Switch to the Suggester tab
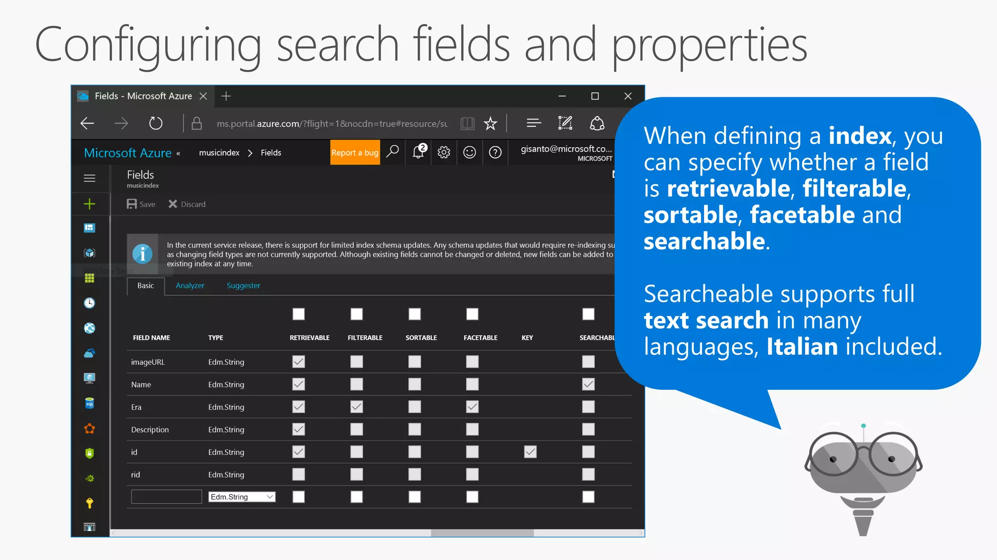Screen dimensions: 997x560 (243, 286)
